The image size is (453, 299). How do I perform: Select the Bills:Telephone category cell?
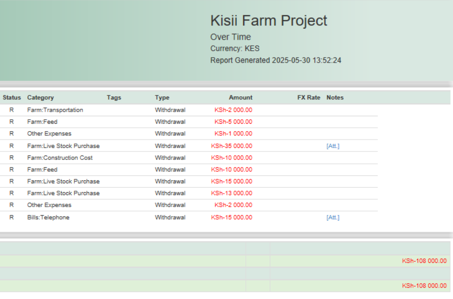click(48, 218)
